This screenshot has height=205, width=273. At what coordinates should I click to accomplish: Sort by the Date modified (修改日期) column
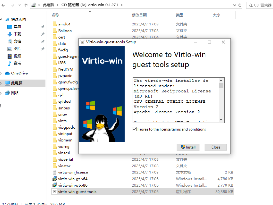point(139,15)
